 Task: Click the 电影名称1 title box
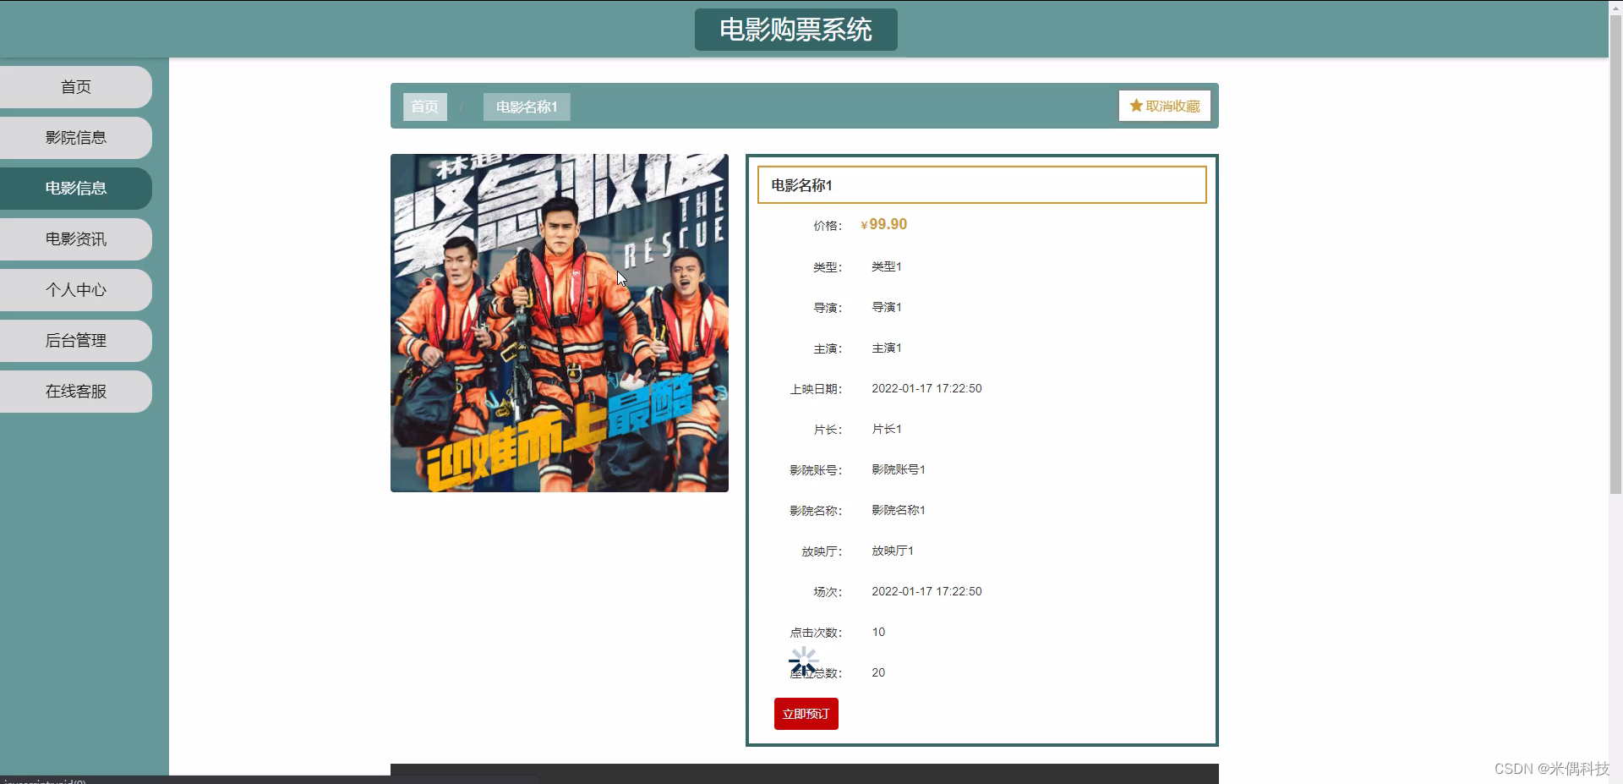click(982, 184)
